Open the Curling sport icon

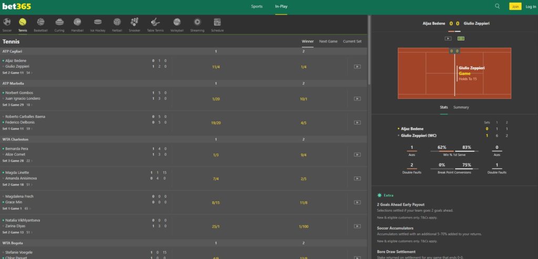(59, 22)
